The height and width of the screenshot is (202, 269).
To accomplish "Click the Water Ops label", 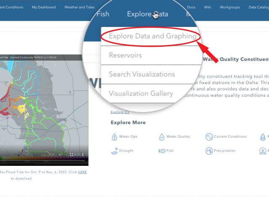I will [x=128, y=136].
